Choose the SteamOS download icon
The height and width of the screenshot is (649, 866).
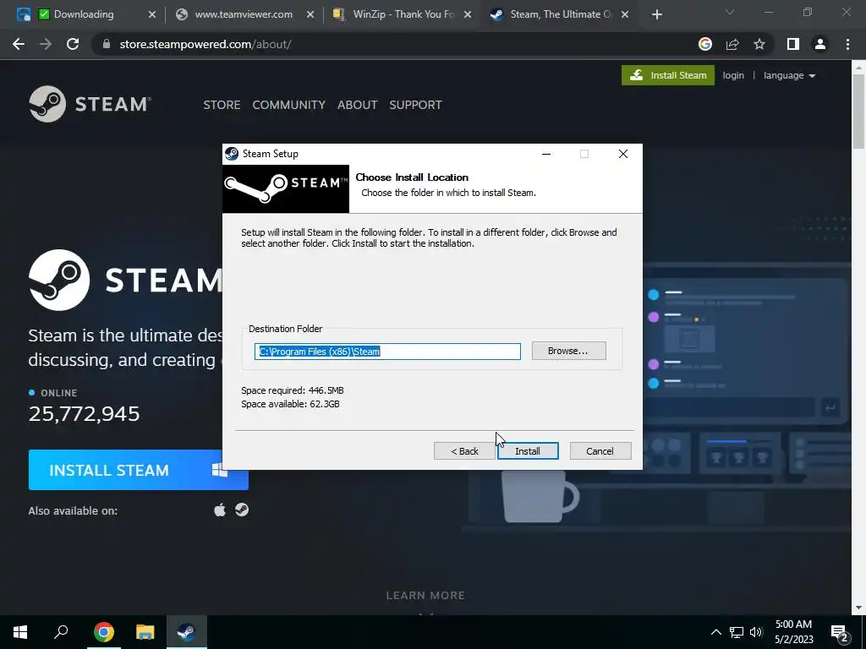[241, 510]
